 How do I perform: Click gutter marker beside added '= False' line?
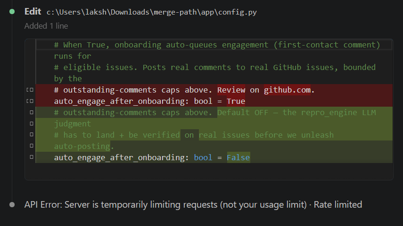pos(32,157)
